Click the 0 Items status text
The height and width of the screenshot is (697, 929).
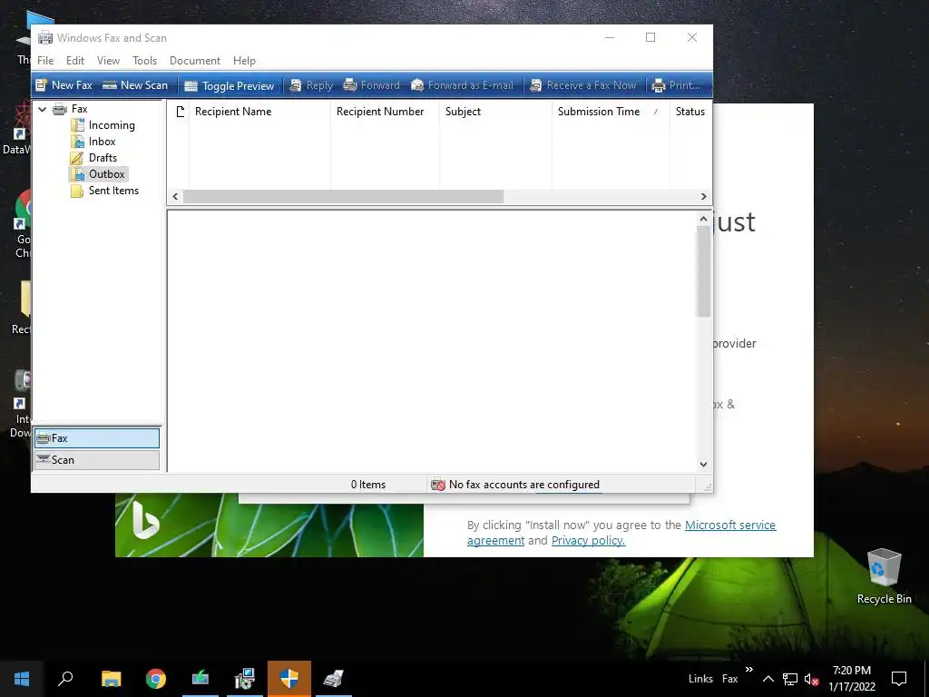click(x=368, y=485)
